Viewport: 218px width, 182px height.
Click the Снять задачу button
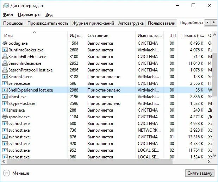pos(200,173)
